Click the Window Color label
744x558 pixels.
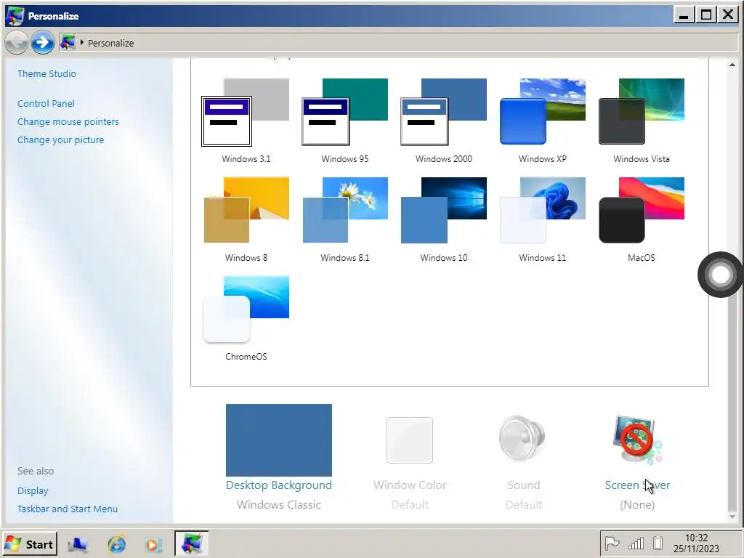tap(410, 485)
